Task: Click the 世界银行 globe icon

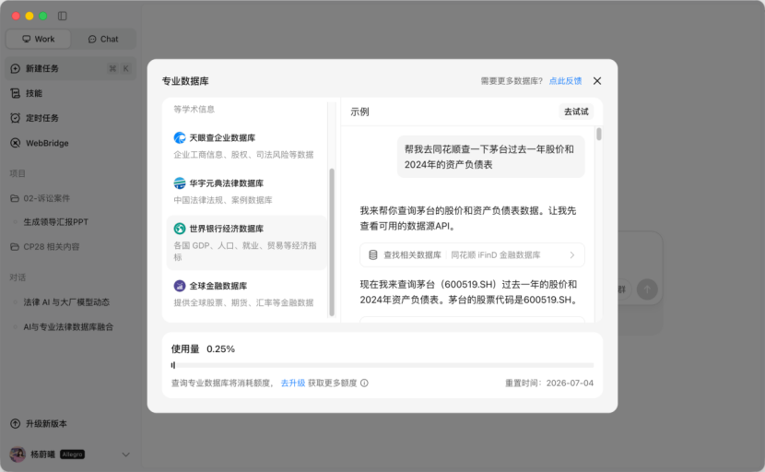Action: pos(180,229)
